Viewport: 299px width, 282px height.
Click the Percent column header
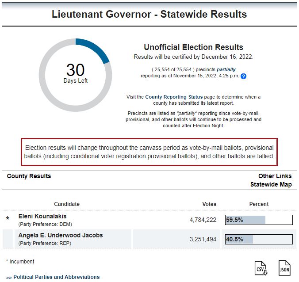(x=259, y=204)
